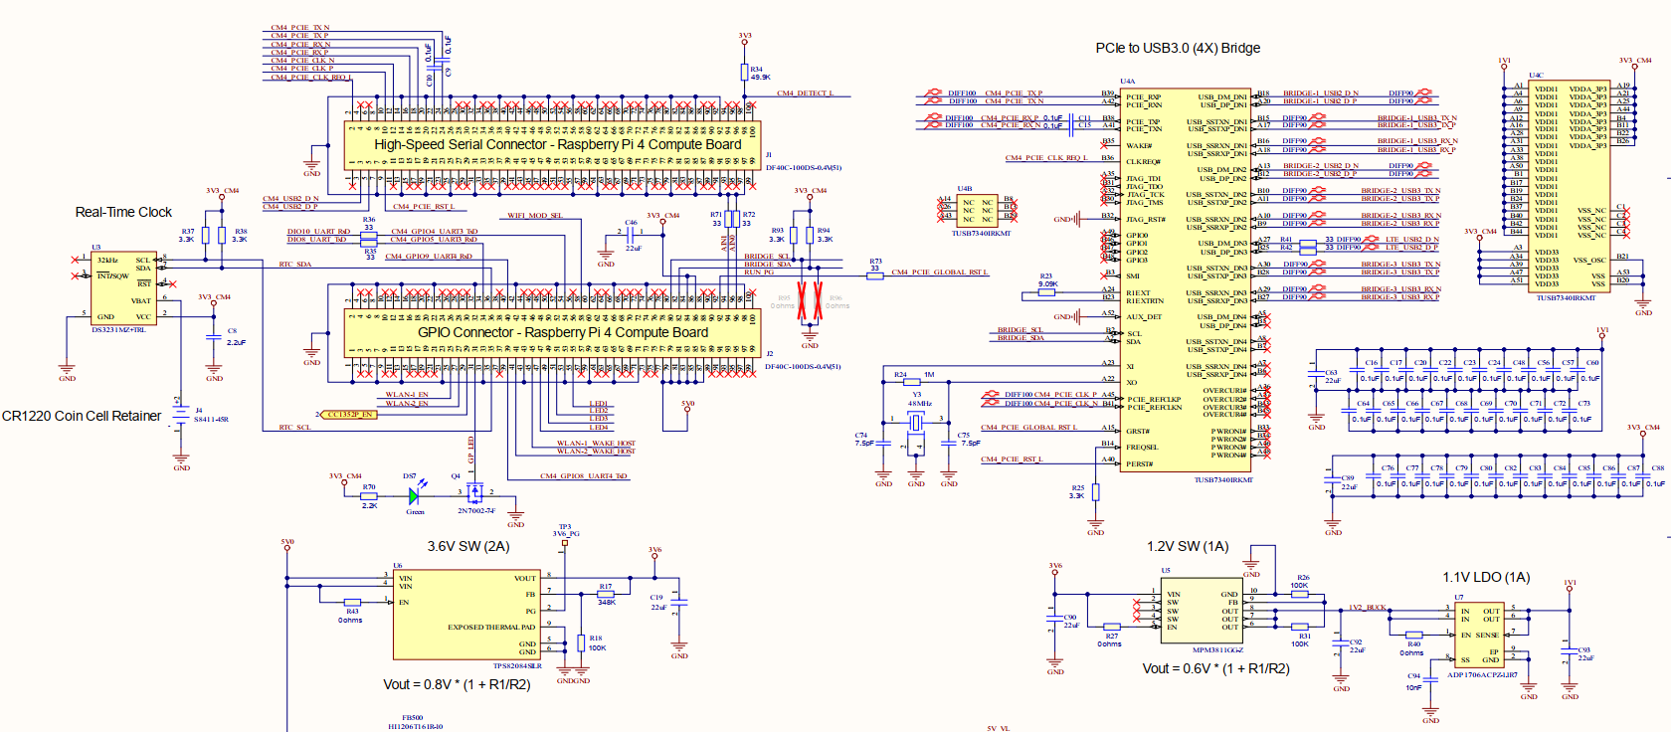
Task: Select resistor R26 100K
Action: 1299,594
